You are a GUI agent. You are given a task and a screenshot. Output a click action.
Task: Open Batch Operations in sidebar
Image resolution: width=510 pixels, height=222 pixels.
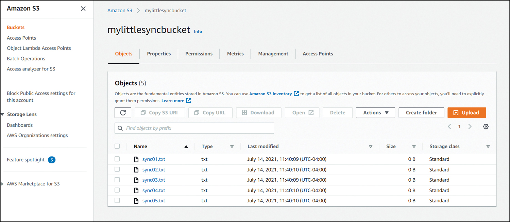coord(26,59)
